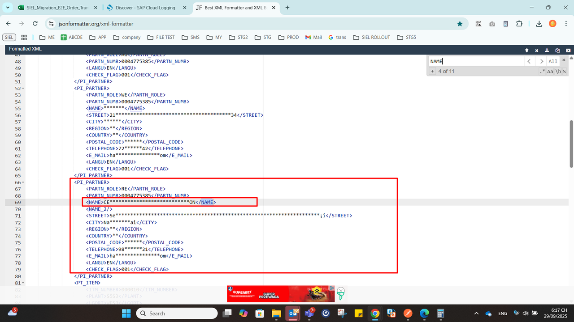Open Chrome downloads icon
The width and height of the screenshot is (574, 322).
click(539, 24)
